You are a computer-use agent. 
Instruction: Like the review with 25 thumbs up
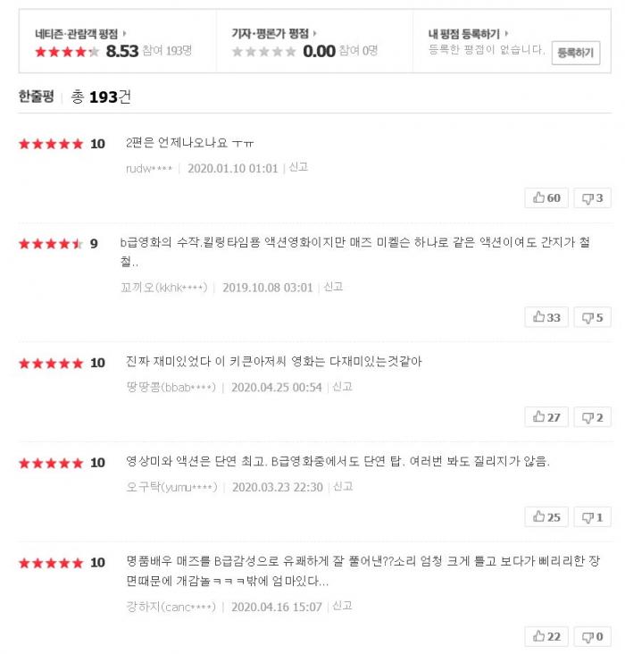(546, 517)
